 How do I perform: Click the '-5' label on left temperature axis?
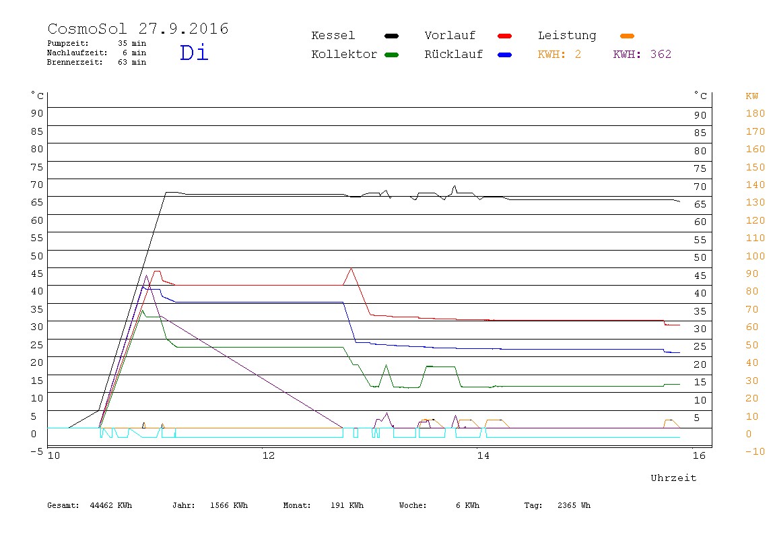click(36, 451)
